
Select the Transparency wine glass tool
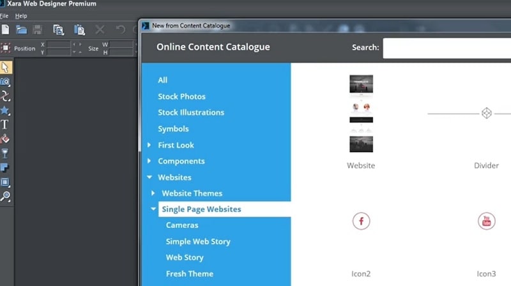5,153
